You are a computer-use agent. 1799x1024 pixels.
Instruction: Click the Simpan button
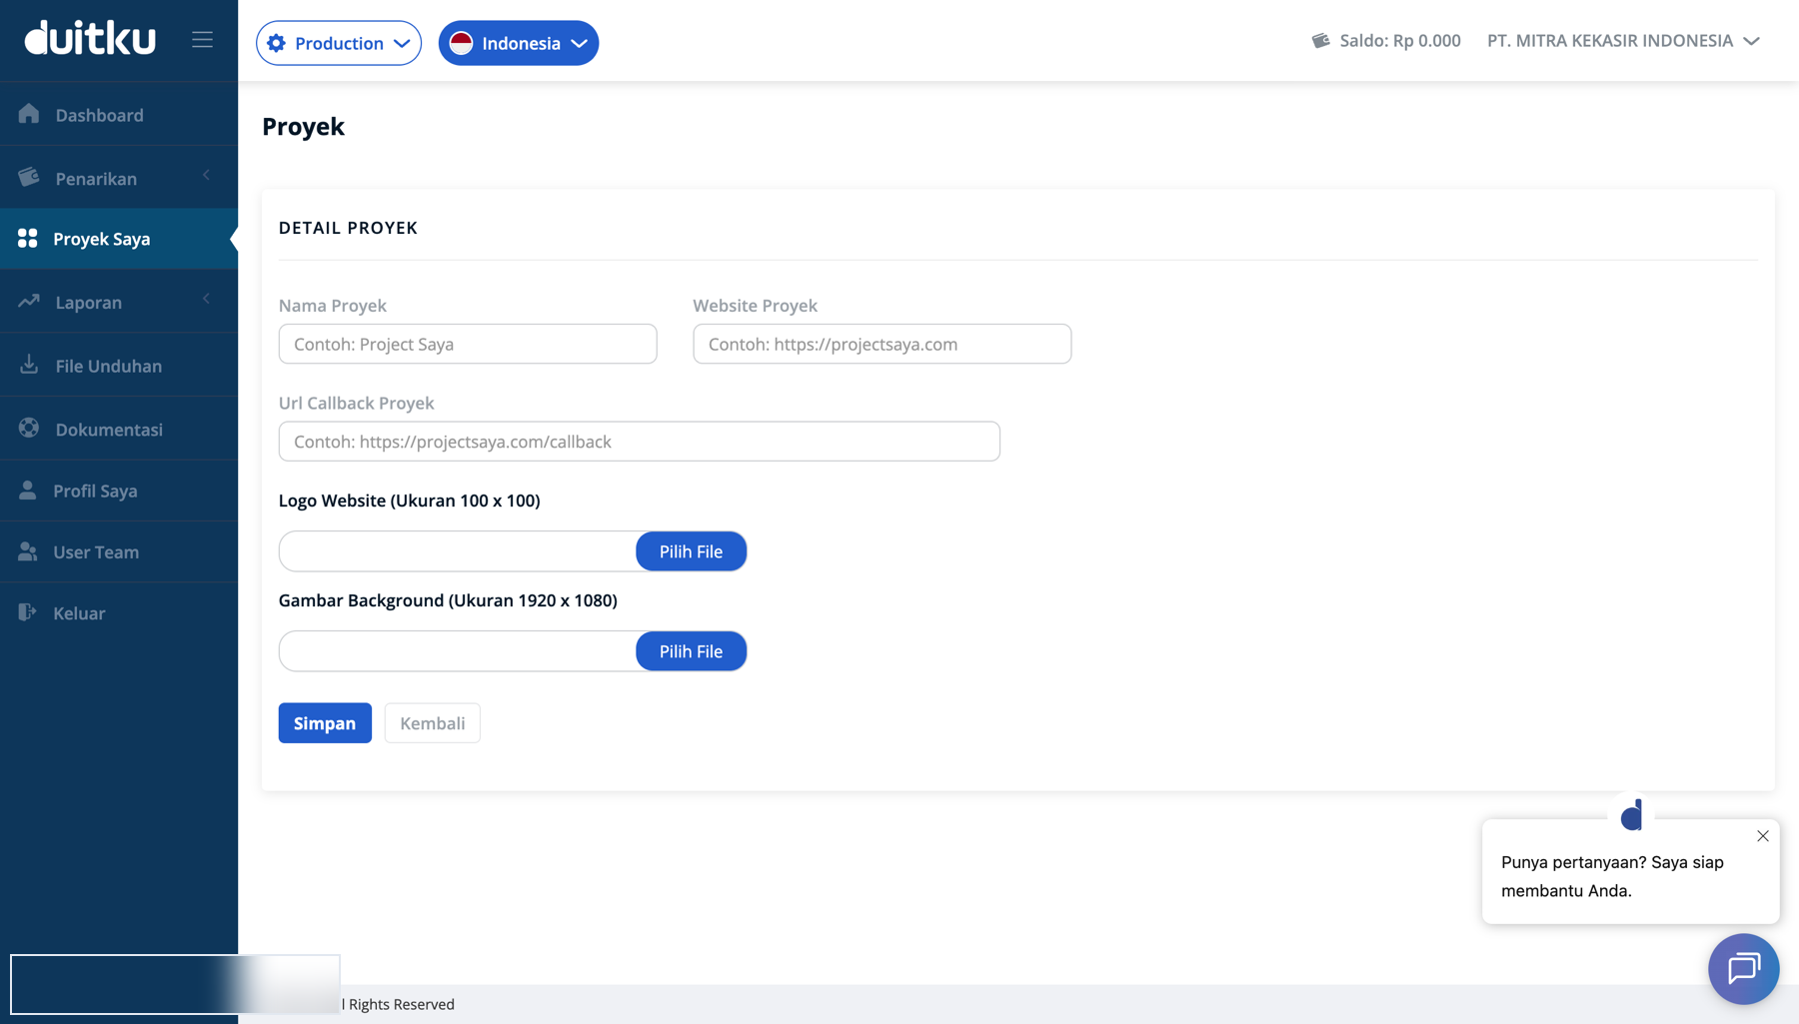tap(325, 723)
